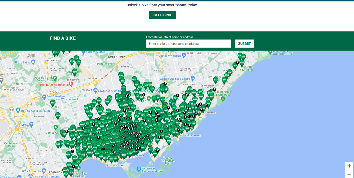The height and width of the screenshot is (178, 354).
Task: Zoom in on the map
Action: point(349,166)
